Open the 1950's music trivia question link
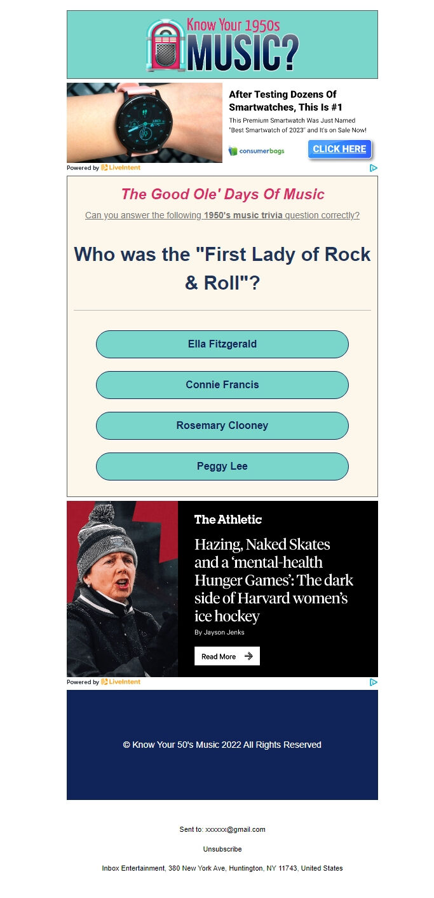This screenshot has width=434, height=898. [x=222, y=215]
